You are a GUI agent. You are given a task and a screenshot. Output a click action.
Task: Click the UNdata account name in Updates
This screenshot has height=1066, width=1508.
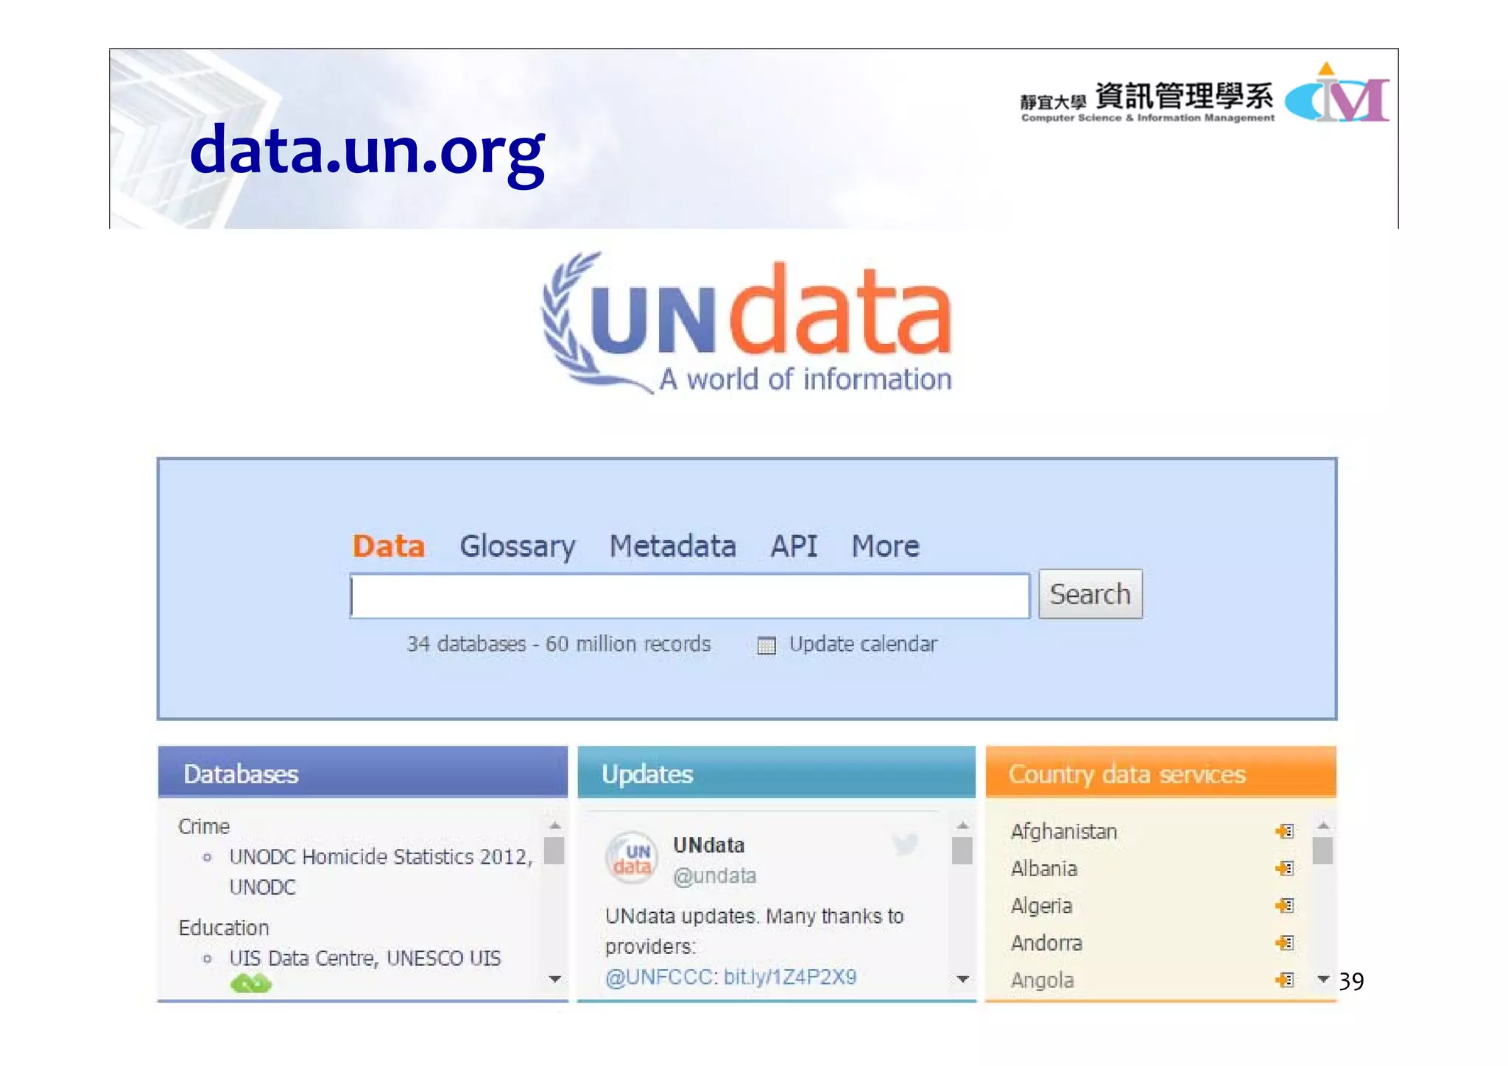[x=708, y=844]
